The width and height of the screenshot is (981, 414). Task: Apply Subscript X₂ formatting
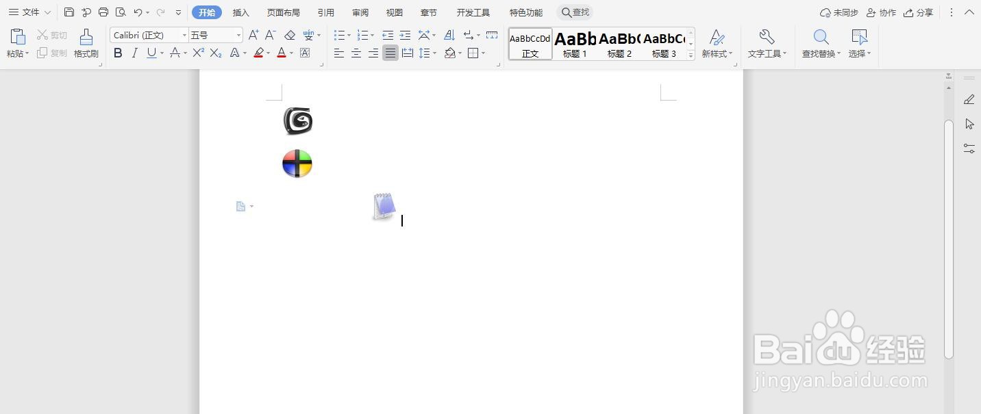click(x=216, y=53)
